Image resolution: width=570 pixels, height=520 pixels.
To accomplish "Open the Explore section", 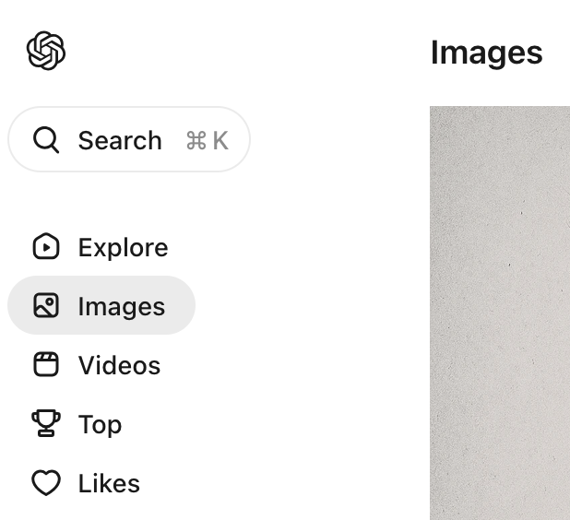I will click(123, 247).
